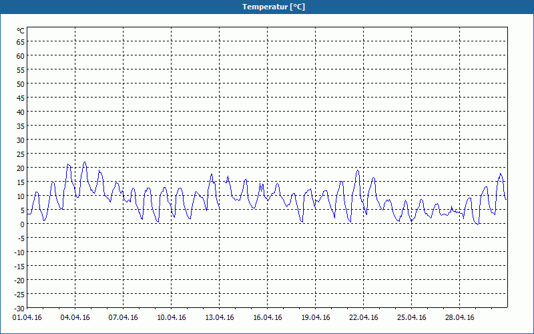Select the 60 value on temperature axis
Viewport: 534px width, 334px height.
coord(21,56)
